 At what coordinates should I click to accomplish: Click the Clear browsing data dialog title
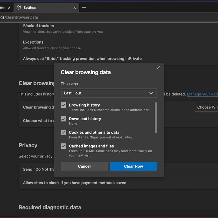point(86,72)
